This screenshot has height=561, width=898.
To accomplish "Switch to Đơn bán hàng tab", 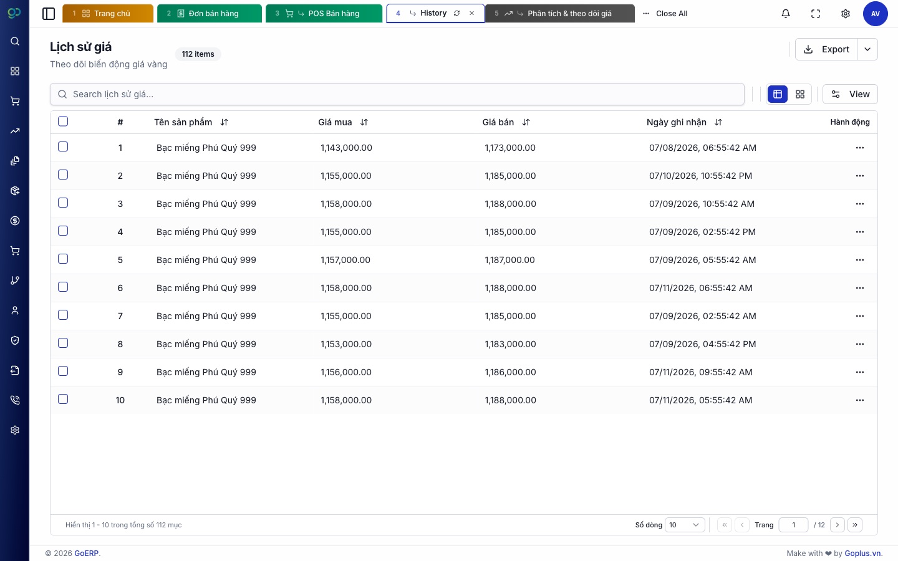I will (210, 14).
